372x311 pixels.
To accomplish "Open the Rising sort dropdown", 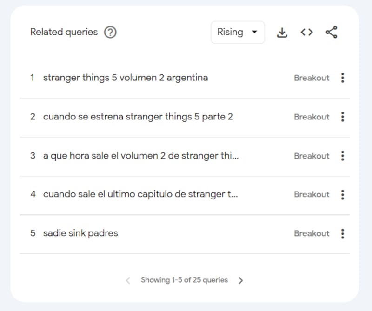I will [238, 33].
